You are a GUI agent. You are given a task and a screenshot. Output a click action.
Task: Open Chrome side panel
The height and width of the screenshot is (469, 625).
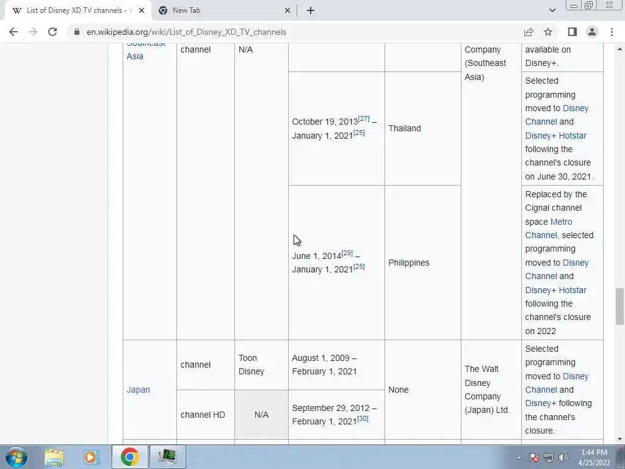tap(573, 32)
